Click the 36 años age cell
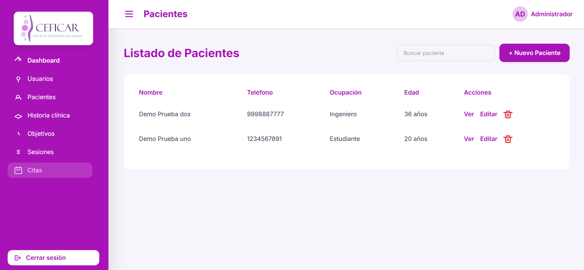The image size is (584, 270). (x=416, y=114)
